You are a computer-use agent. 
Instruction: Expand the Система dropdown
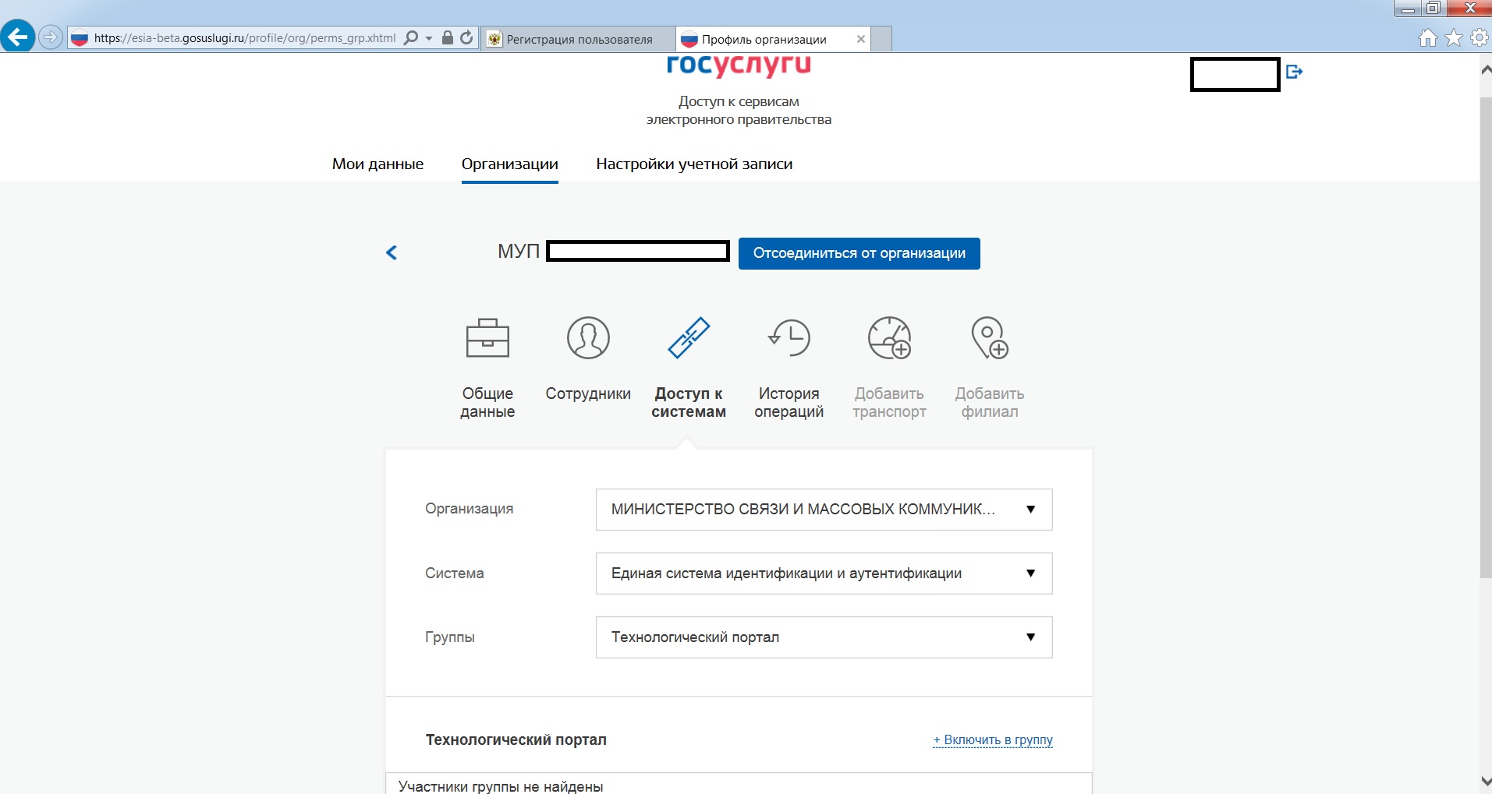(824, 573)
